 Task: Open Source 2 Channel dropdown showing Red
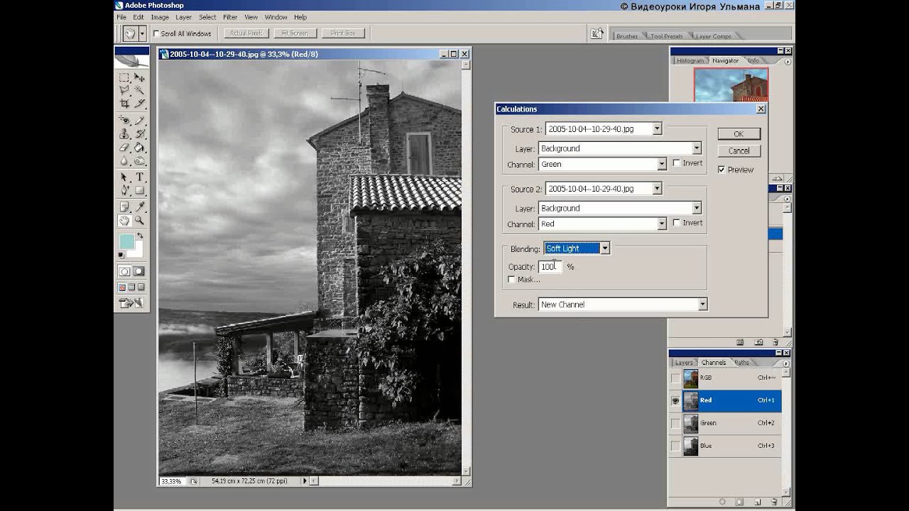(x=661, y=224)
